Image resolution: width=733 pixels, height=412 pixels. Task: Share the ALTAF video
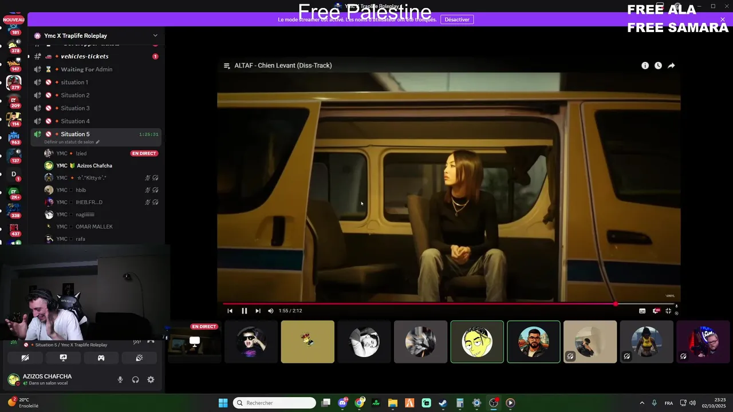[671, 66]
